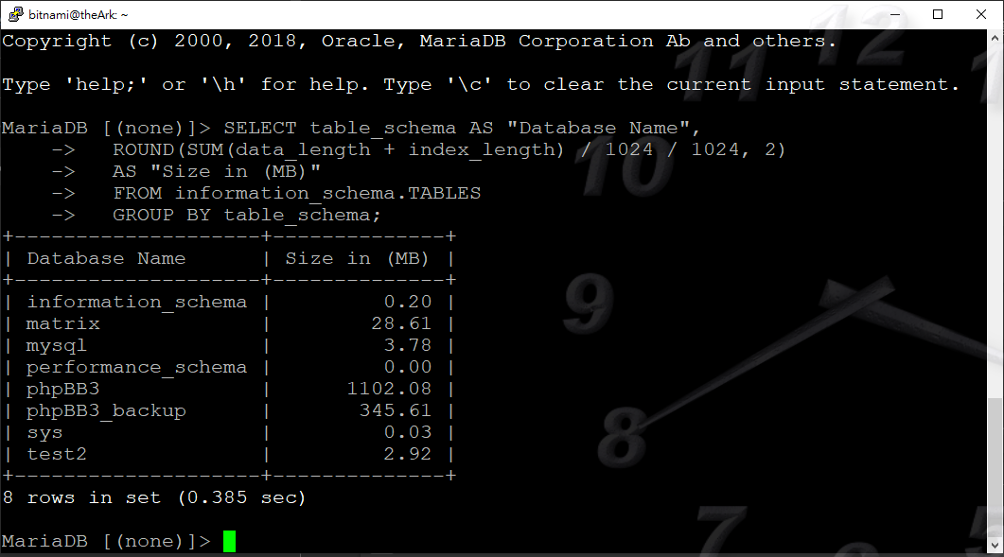Screen dimensions: 1004x557
Task: Click the phpBB3_backup database name
Action: (x=106, y=410)
